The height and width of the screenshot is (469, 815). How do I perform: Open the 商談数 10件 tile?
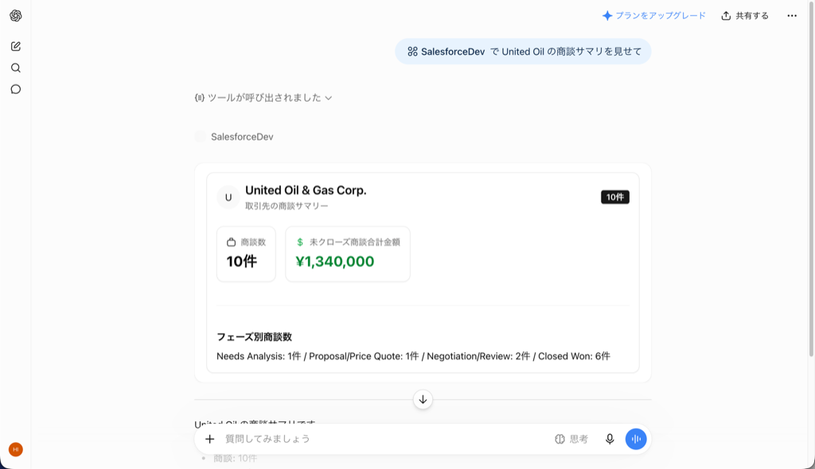point(246,254)
